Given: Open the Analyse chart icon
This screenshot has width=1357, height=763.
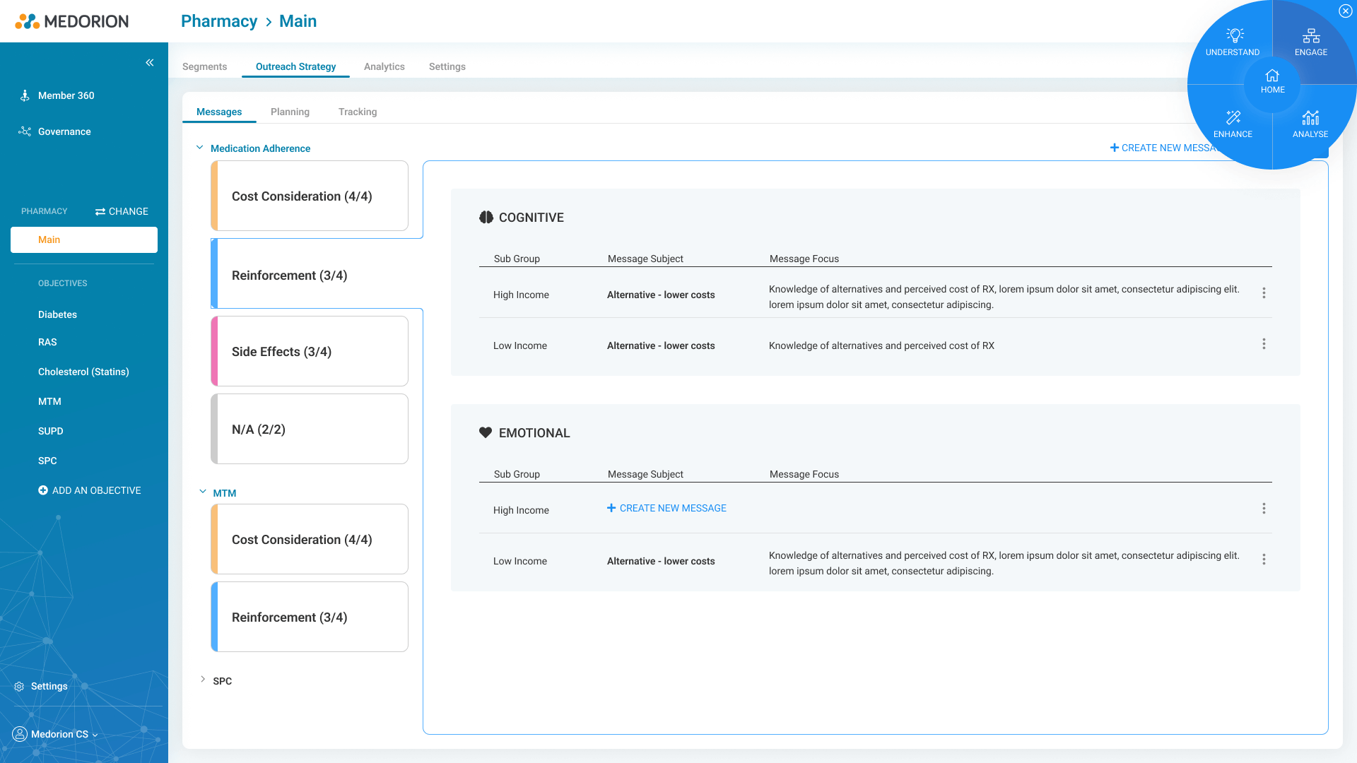Looking at the screenshot, I should pos(1310,117).
